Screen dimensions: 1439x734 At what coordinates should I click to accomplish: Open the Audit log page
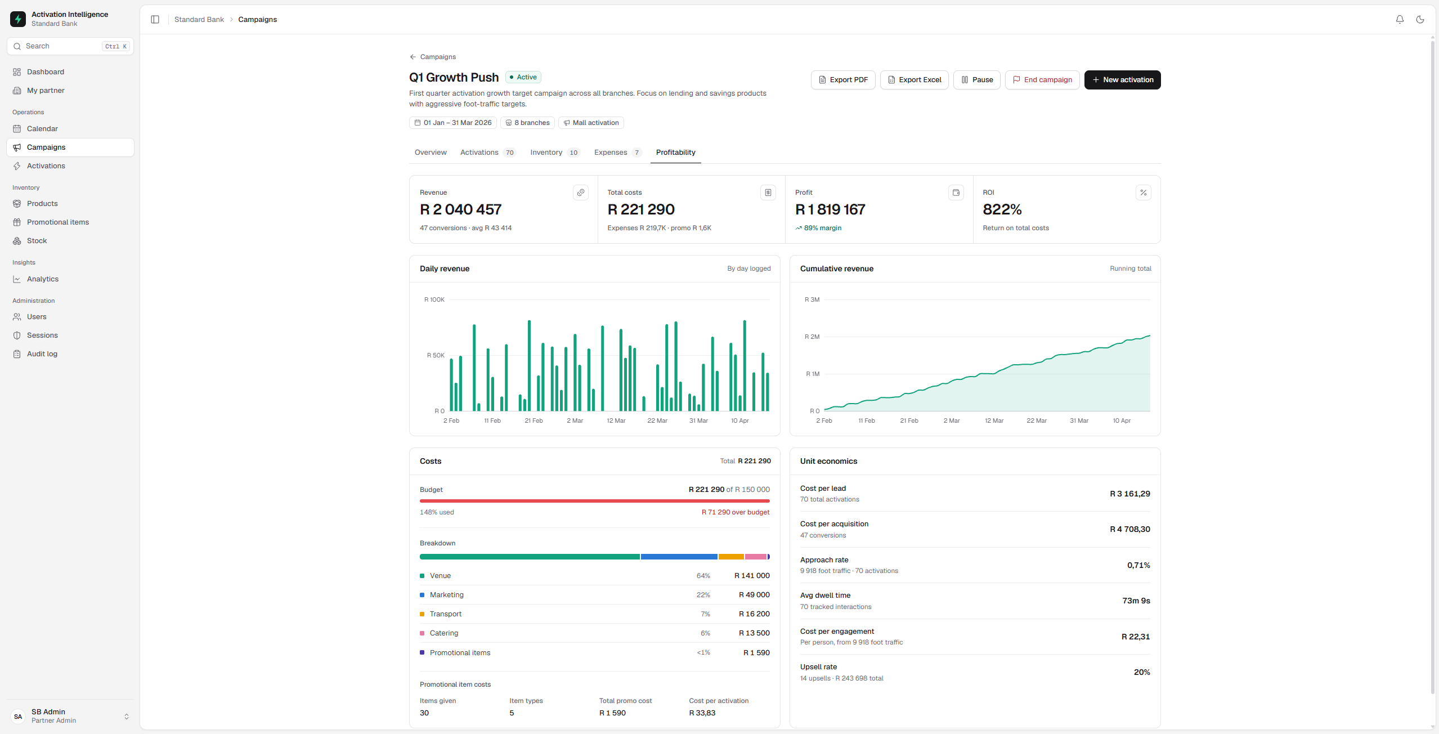[x=70, y=354]
